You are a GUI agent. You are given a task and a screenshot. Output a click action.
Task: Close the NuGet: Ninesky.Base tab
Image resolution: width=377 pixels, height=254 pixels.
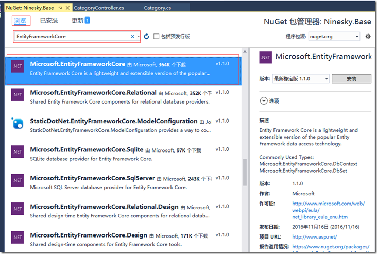click(68, 8)
